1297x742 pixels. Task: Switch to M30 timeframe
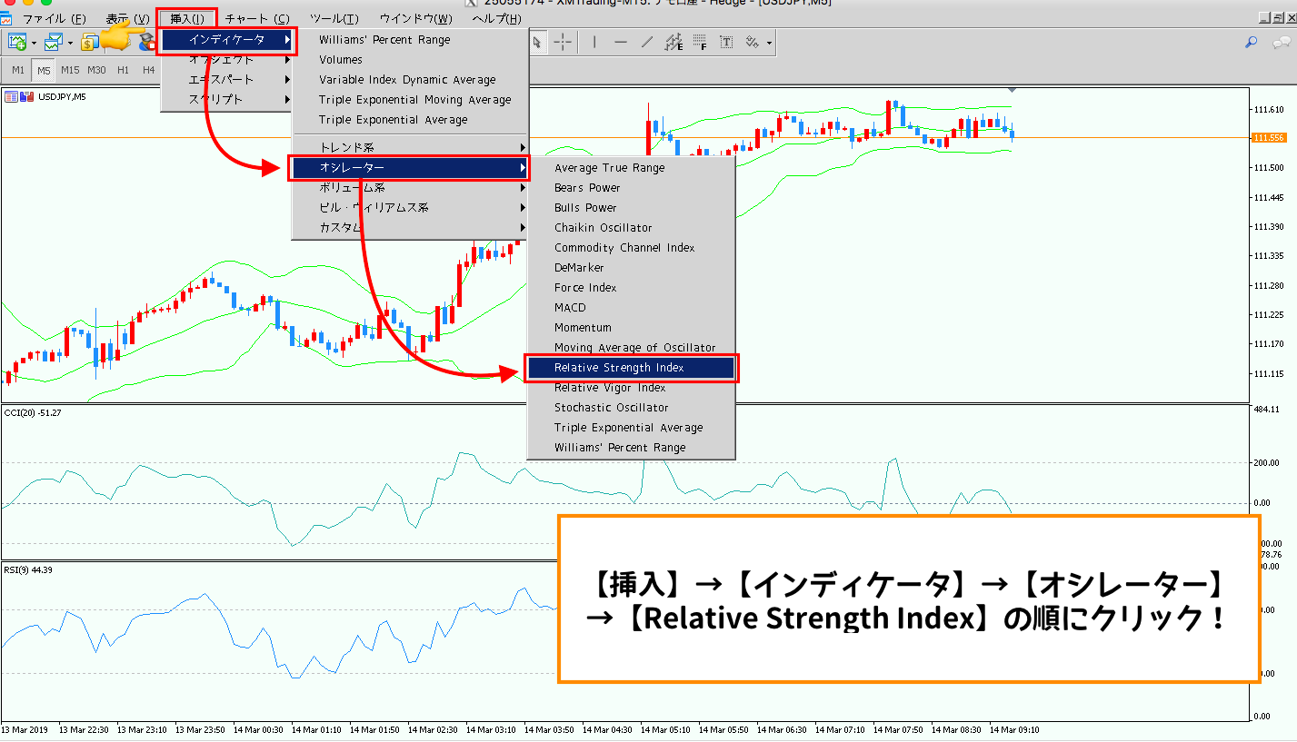point(96,70)
